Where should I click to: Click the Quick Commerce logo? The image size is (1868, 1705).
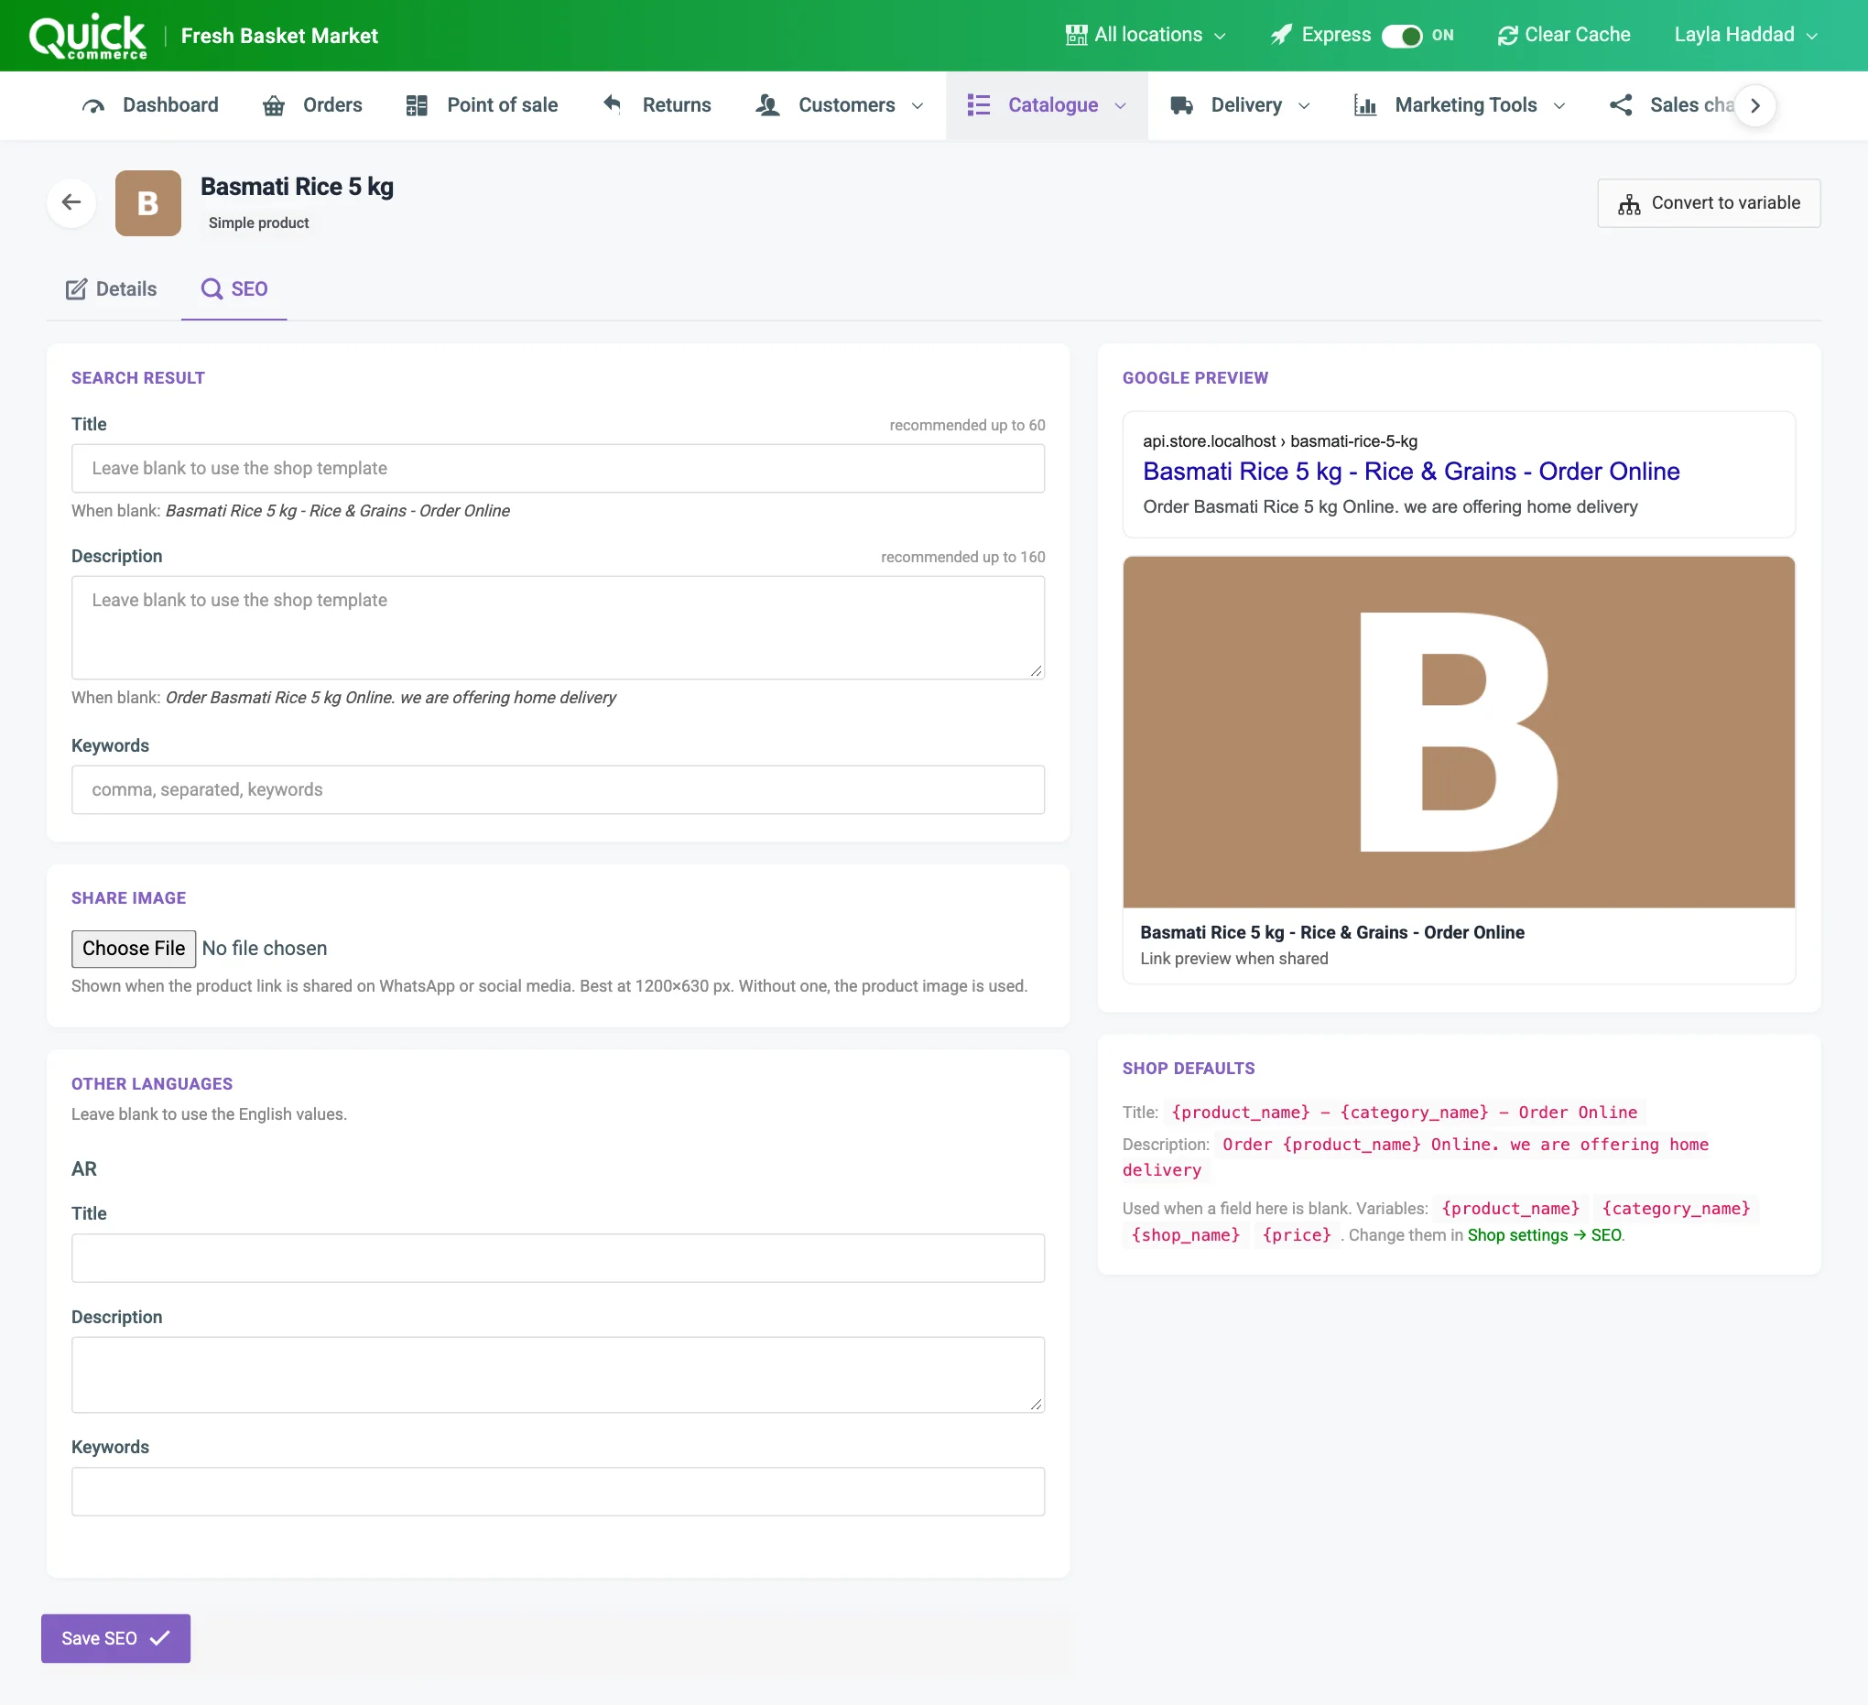[x=87, y=36]
